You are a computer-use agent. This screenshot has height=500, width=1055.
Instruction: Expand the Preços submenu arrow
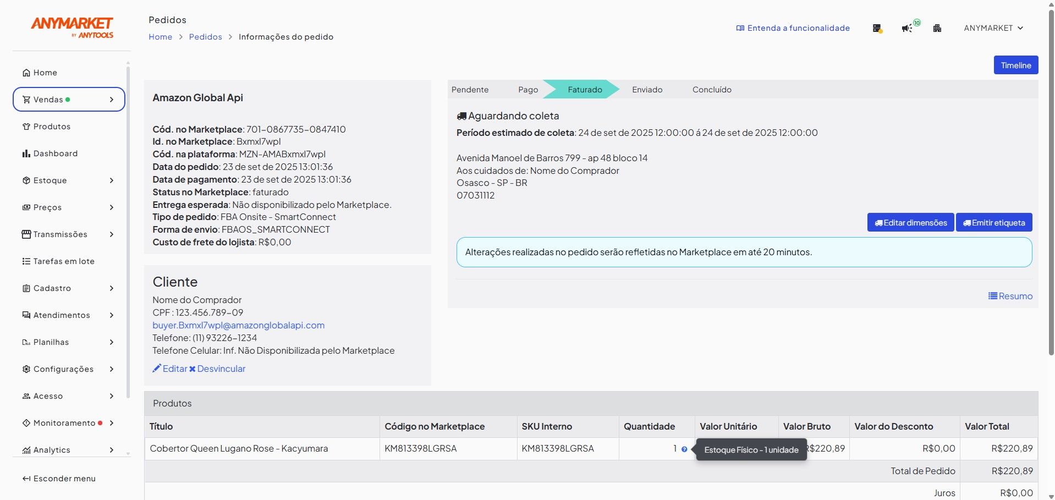[x=112, y=207]
